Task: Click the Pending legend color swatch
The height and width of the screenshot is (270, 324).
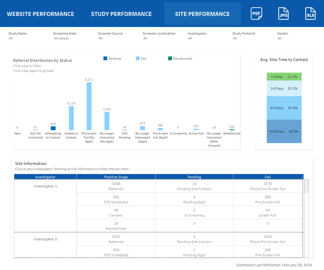Action: 105,58
